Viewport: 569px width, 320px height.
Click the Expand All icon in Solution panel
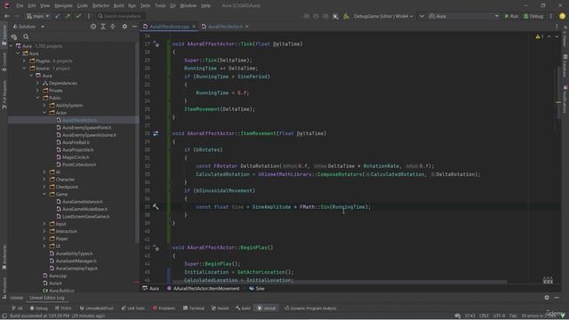tap(103, 27)
